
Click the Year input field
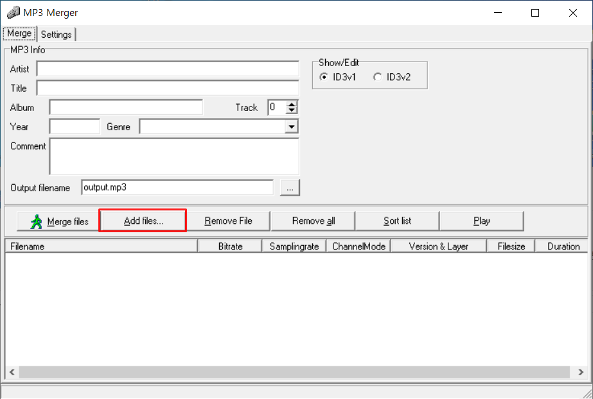(x=75, y=126)
